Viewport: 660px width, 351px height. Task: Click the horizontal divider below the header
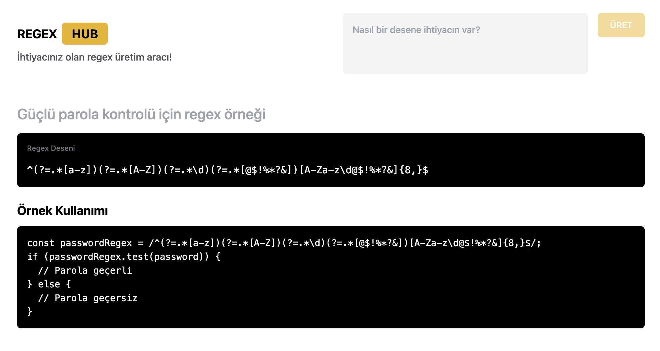(x=331, y=89)
